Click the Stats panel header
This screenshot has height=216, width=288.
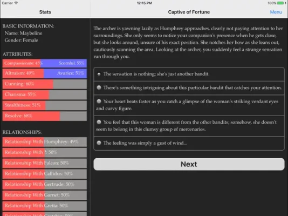point(45,12)
